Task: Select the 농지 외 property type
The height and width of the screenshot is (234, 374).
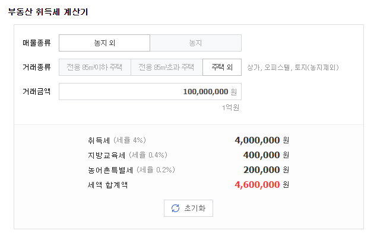Action: [x=104, y=43]
